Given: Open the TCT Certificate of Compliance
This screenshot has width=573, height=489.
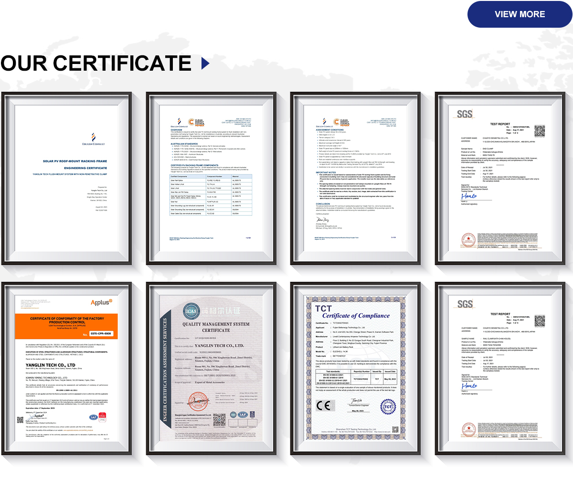Looking at the screenshot, I should pyautogui.click(x=356, y=368).
